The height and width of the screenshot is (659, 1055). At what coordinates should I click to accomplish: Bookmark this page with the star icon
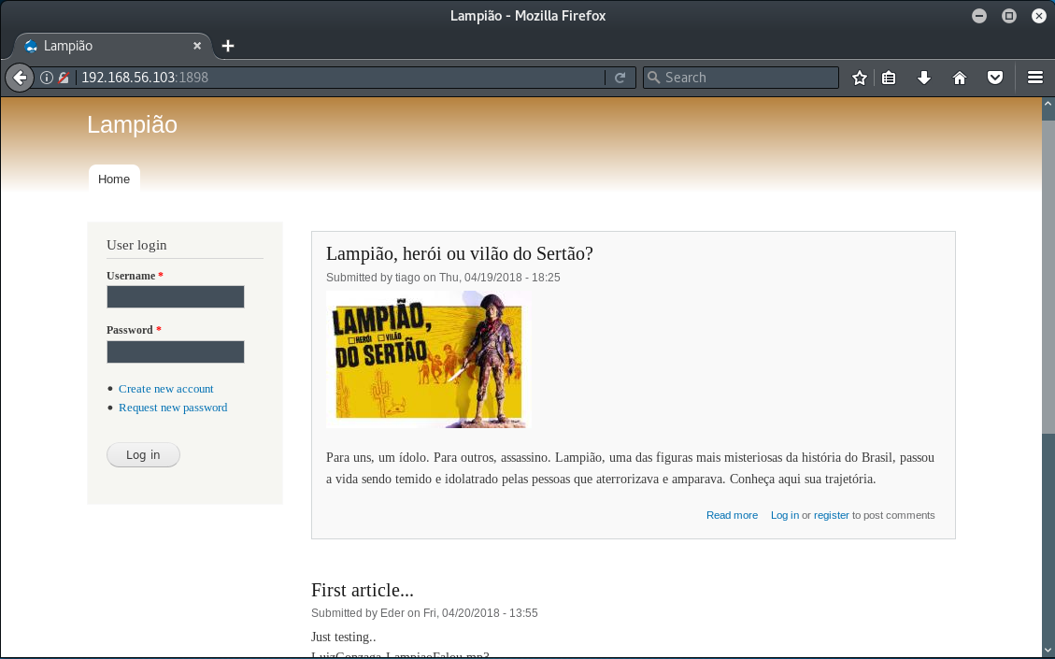point(859,78)
